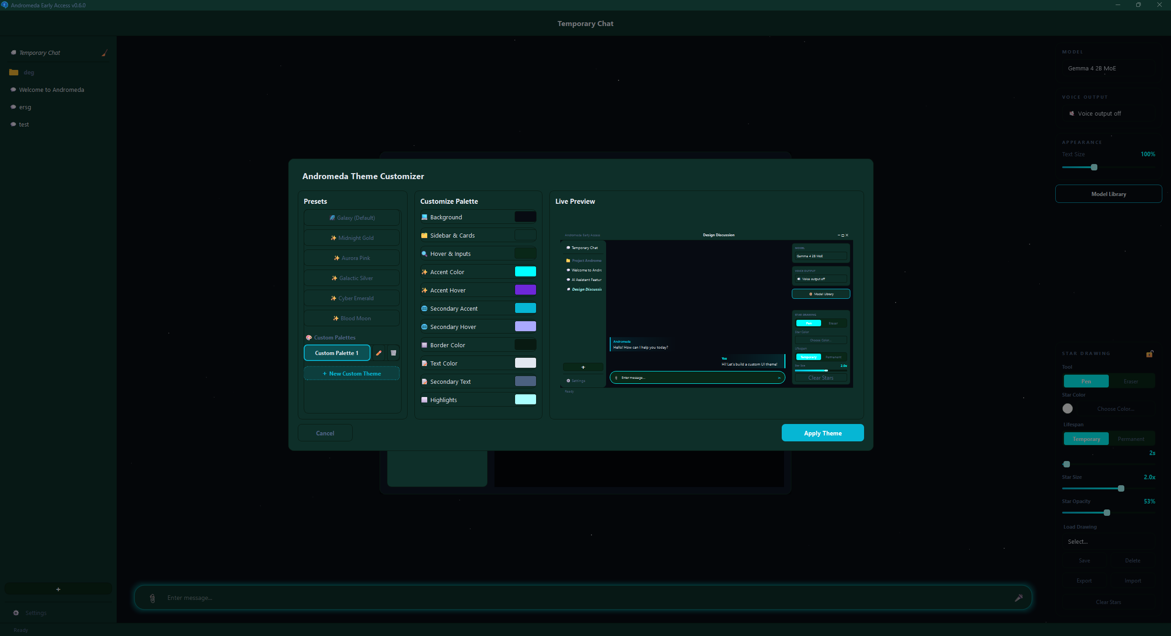Image resolution: width=1171 pixels, height=636 pixels.
Task: Delete Custom Palette 1 with the trash icon
Action: 393,353
